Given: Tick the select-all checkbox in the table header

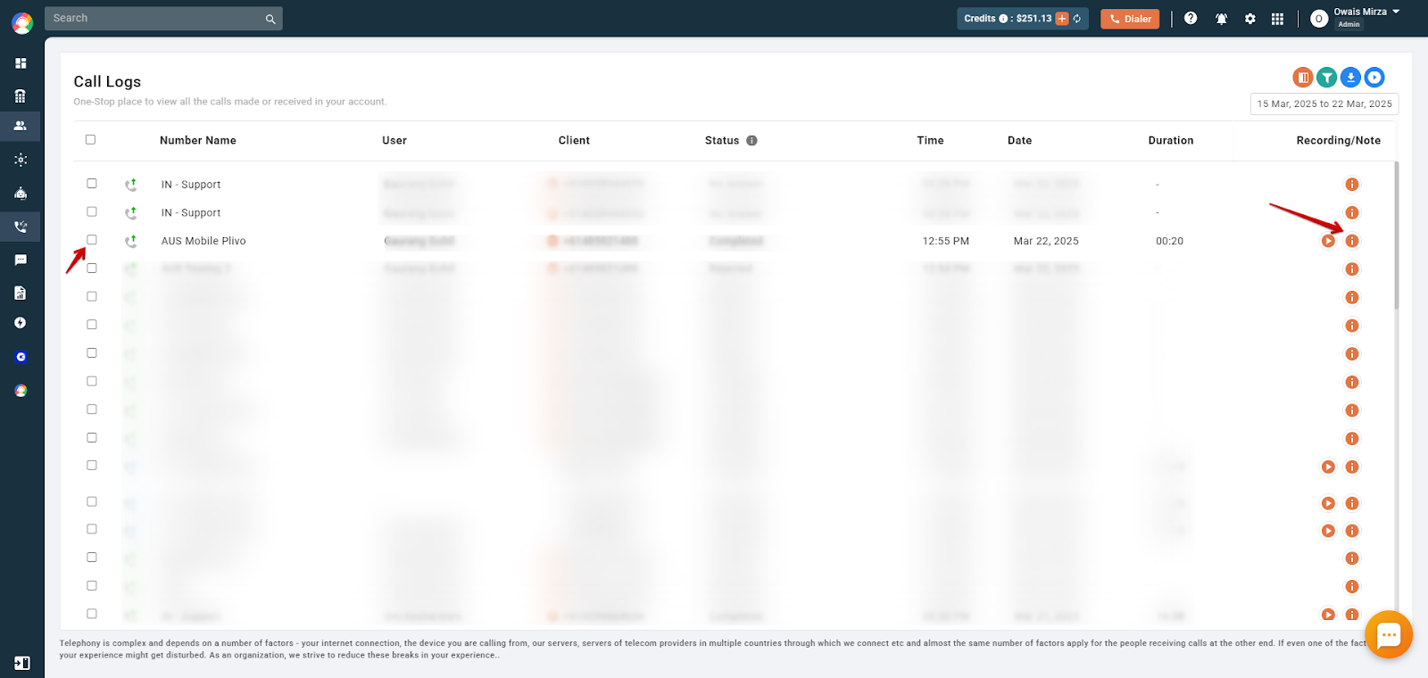Looking at the screenshot, I should tap(90, 139).
